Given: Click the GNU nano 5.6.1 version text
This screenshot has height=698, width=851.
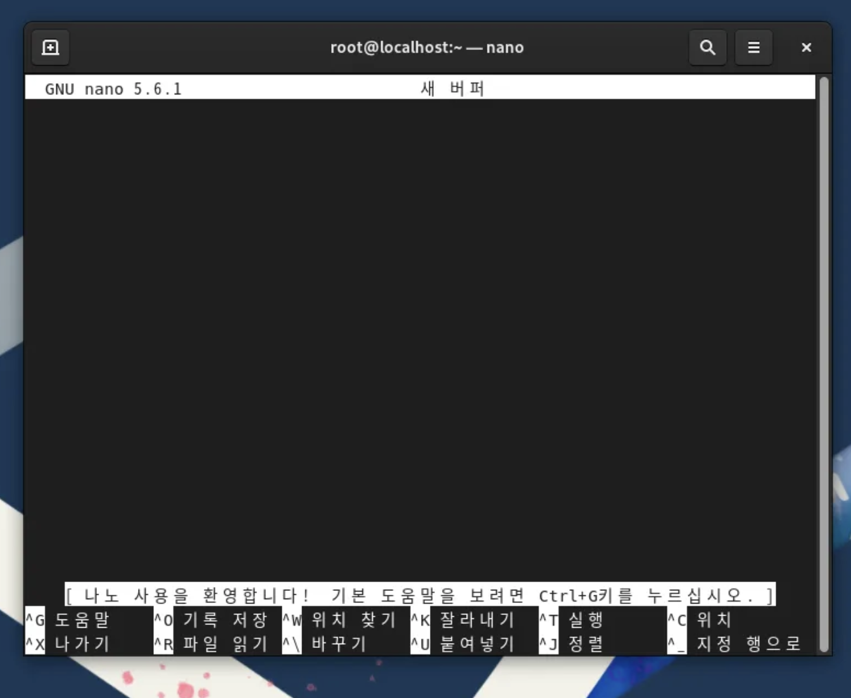Looking at the screenshot, I should click(x=113, y=89).
